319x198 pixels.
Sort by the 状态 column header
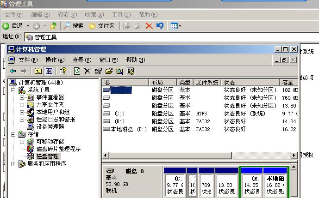point(250,82)
